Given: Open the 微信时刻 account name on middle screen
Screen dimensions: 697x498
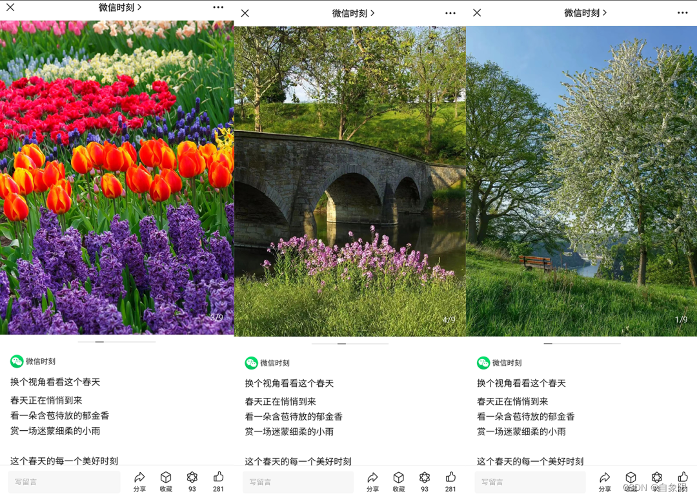Looking at the screenshot, I should click(x=275, y=363).
